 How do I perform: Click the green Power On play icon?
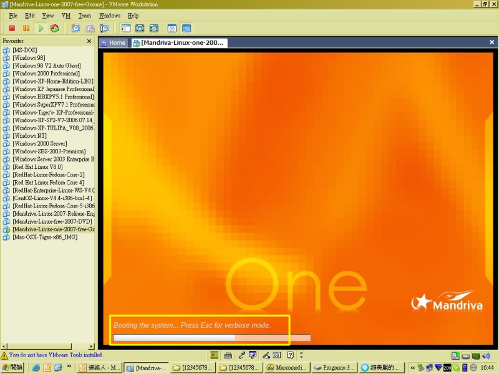point(41,28)
